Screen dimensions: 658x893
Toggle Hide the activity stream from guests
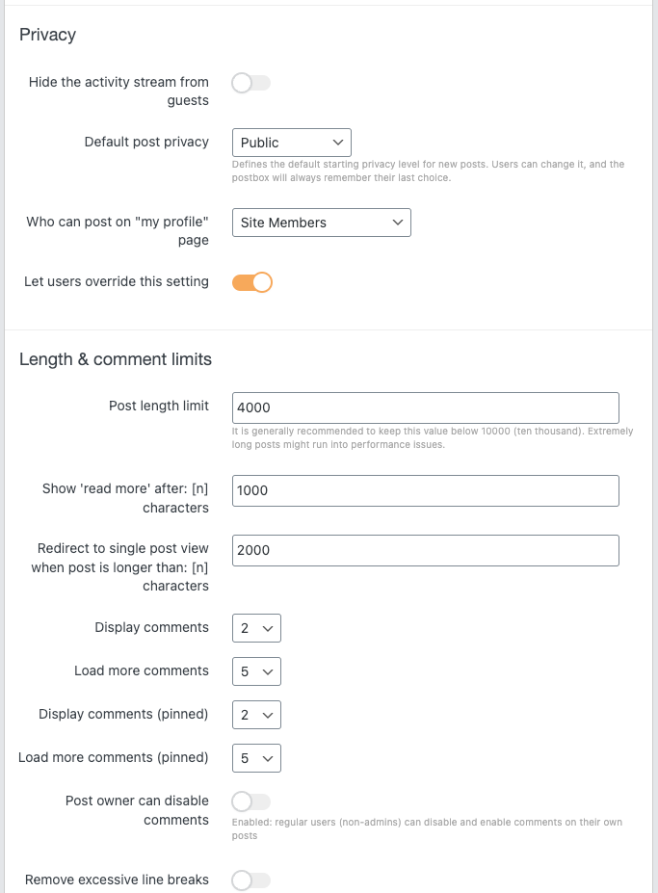pos(251,83)
